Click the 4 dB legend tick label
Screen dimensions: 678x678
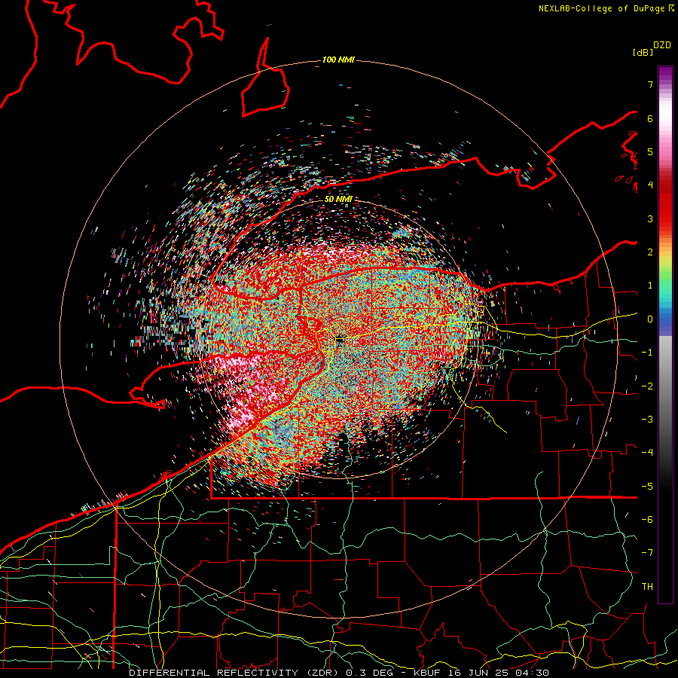coord(650,185)
